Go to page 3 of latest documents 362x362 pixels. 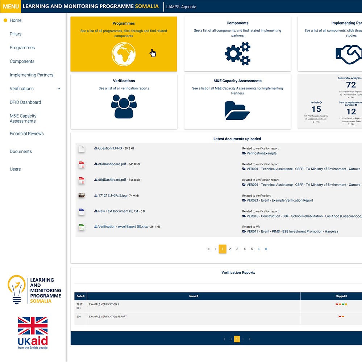(x=237, y=249)
